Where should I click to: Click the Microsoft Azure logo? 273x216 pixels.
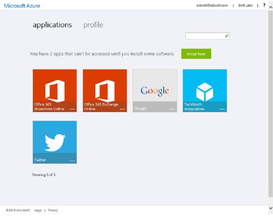coord(22,6)
